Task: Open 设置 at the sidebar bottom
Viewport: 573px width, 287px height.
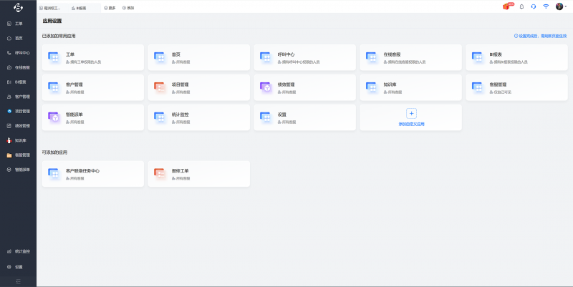Action: point(18,267)
